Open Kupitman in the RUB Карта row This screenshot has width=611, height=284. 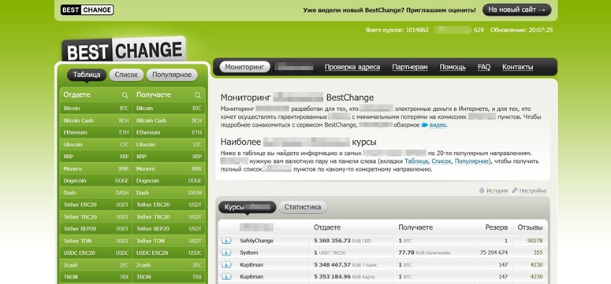click(x=251, y=278)
